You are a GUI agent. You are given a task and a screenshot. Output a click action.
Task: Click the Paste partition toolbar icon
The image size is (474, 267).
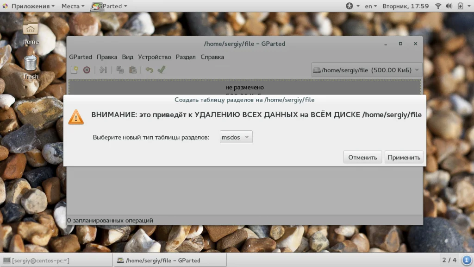[x=133, y=70]
